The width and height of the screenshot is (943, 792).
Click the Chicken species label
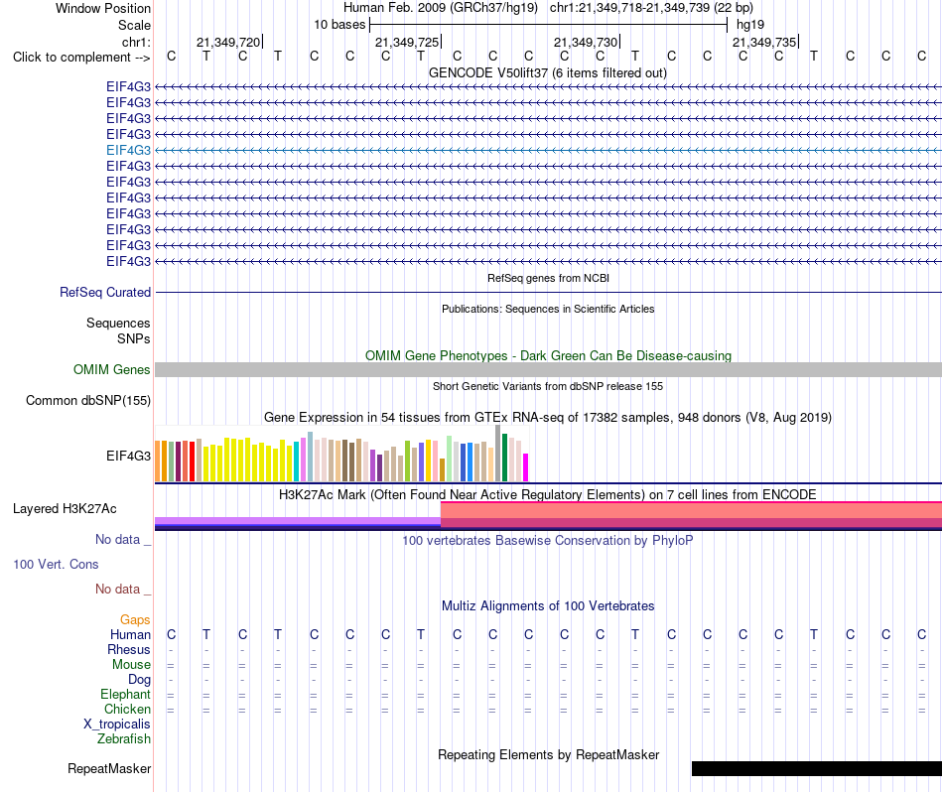pos(127,709)
